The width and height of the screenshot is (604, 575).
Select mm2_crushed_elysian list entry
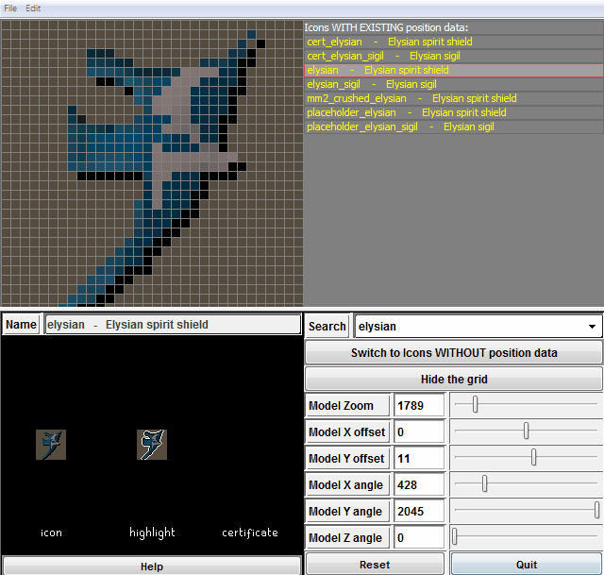(x=453, y=98)
